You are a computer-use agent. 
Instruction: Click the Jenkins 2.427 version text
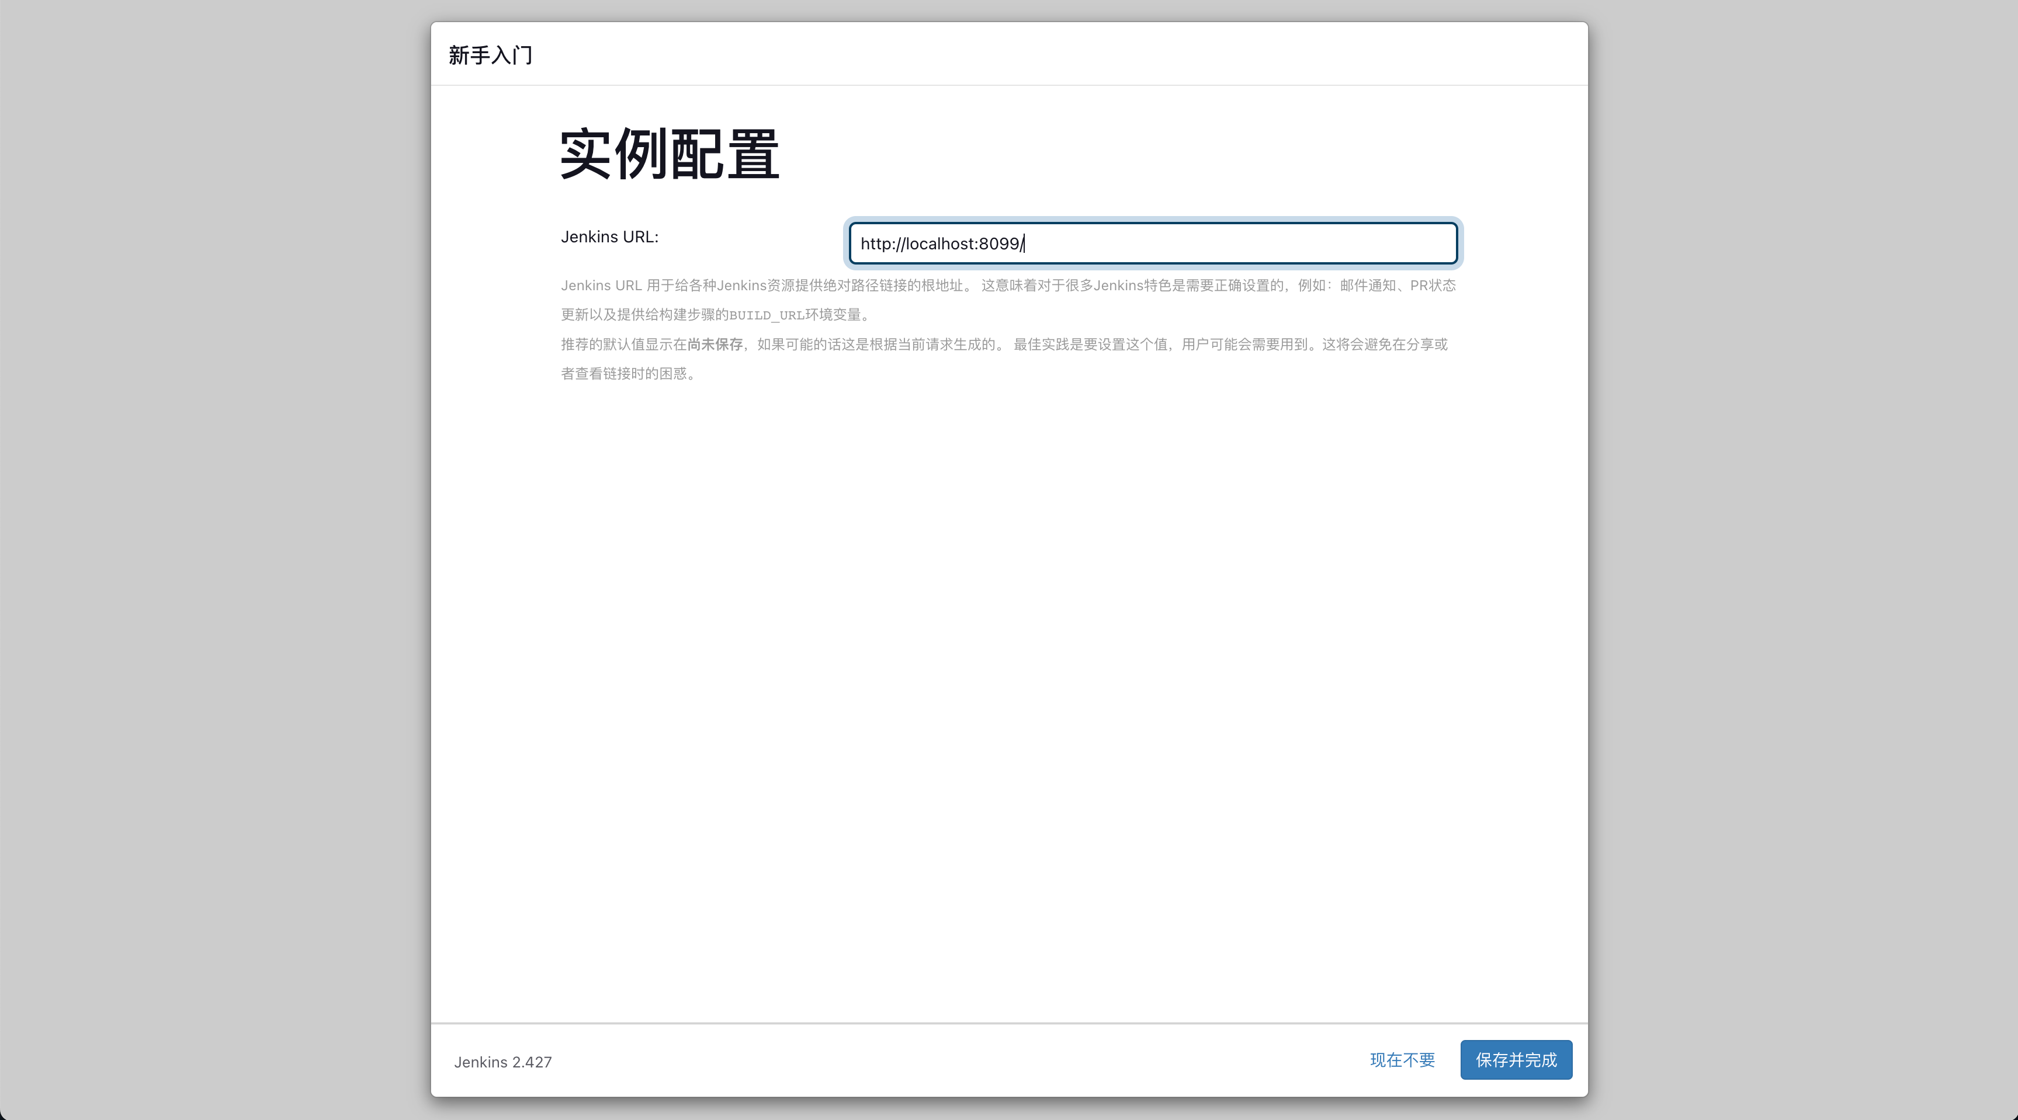tap(502, 1062)
